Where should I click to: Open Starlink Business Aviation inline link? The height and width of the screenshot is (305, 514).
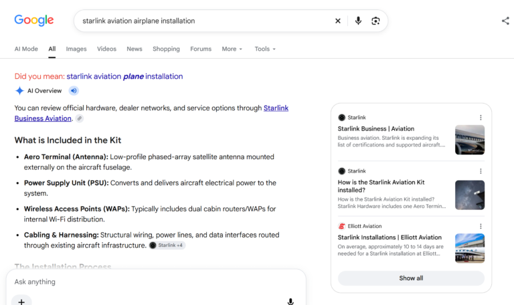(276, 108)
